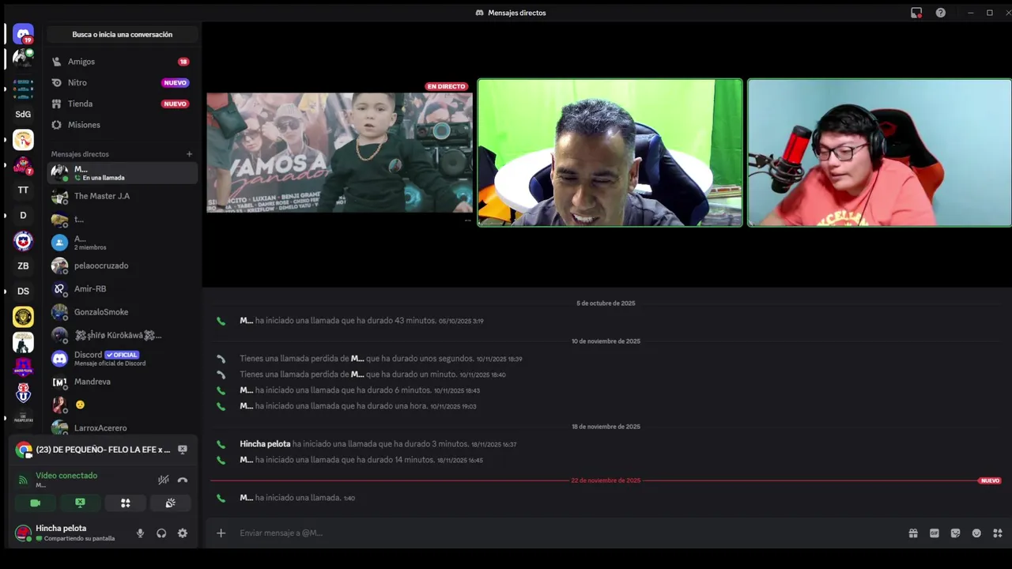
Task: Click the NUEVO badge on unread divider
Action: 990,480
